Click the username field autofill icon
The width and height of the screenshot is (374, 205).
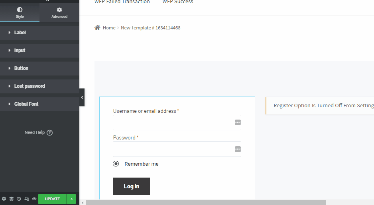click(238, 122)
